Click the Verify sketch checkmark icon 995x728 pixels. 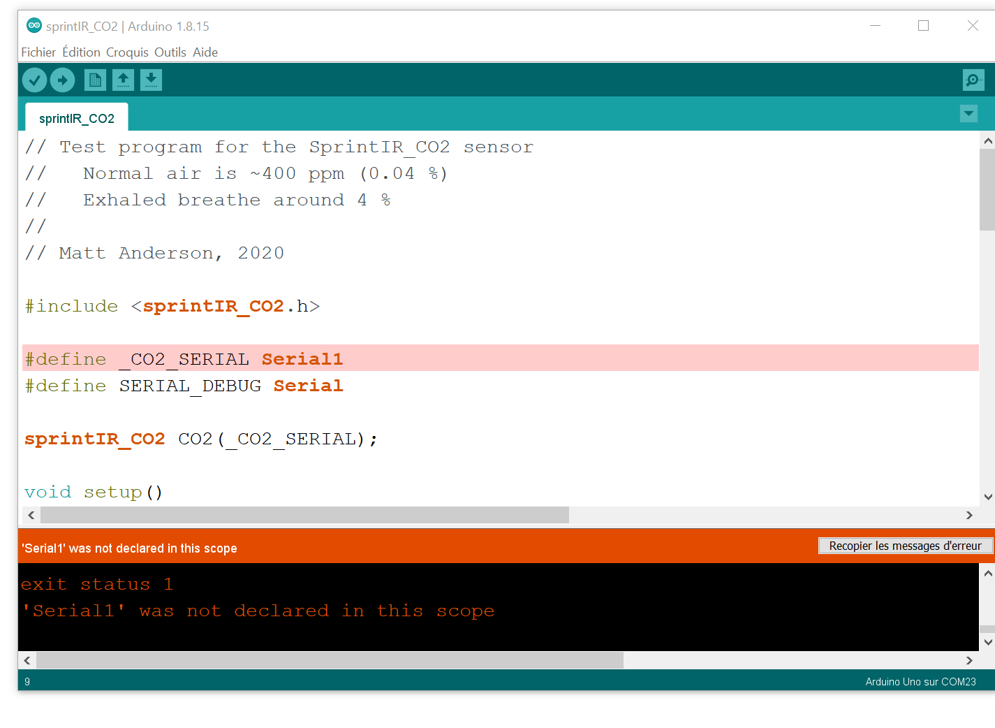point(34,80)
